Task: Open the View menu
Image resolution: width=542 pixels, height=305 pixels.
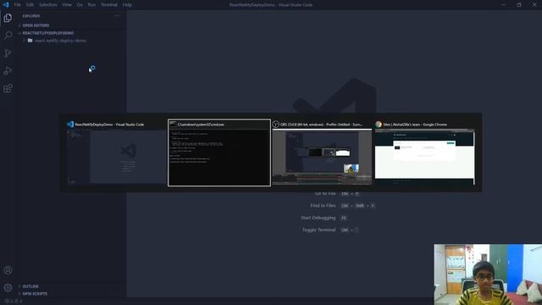Action: point(67,5)
